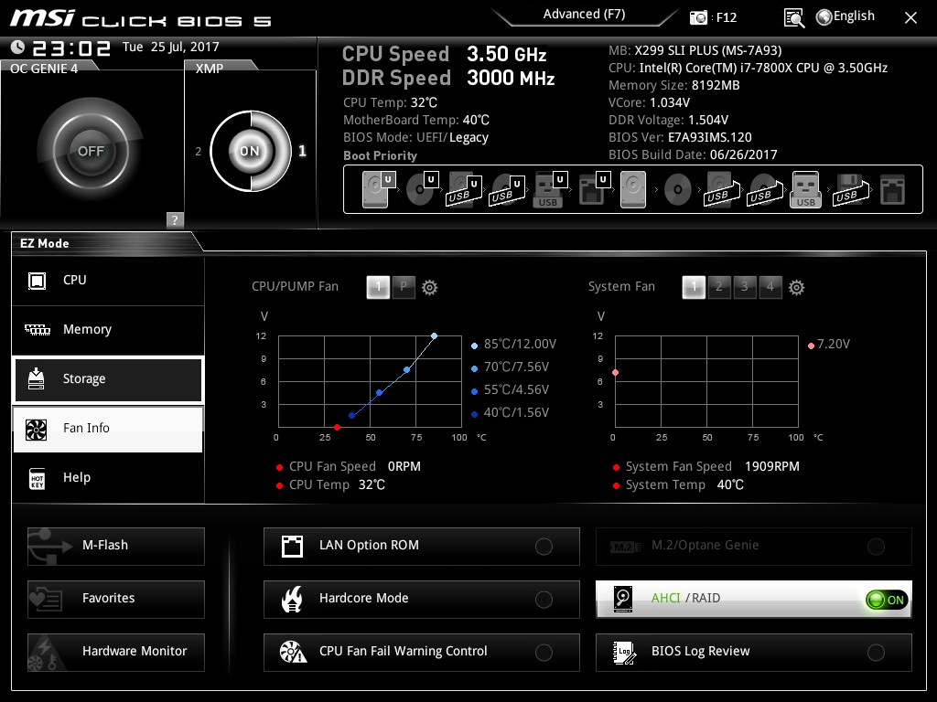
Task: Open CPU/PUMP Fan gear settings
Action: click(x=429, y=287)
